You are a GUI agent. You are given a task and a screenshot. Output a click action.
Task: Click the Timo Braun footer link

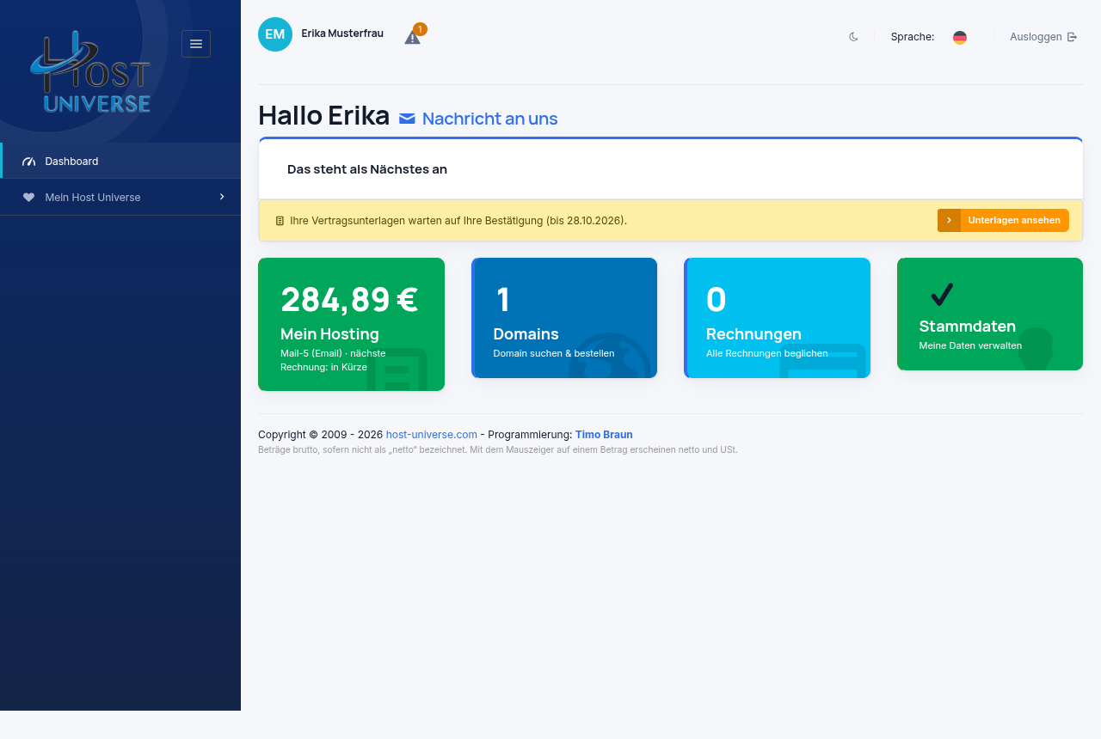pos(604,435)
